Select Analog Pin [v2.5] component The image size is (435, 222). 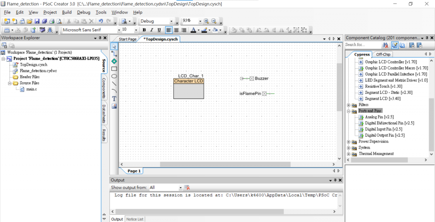tap(379, 117)
